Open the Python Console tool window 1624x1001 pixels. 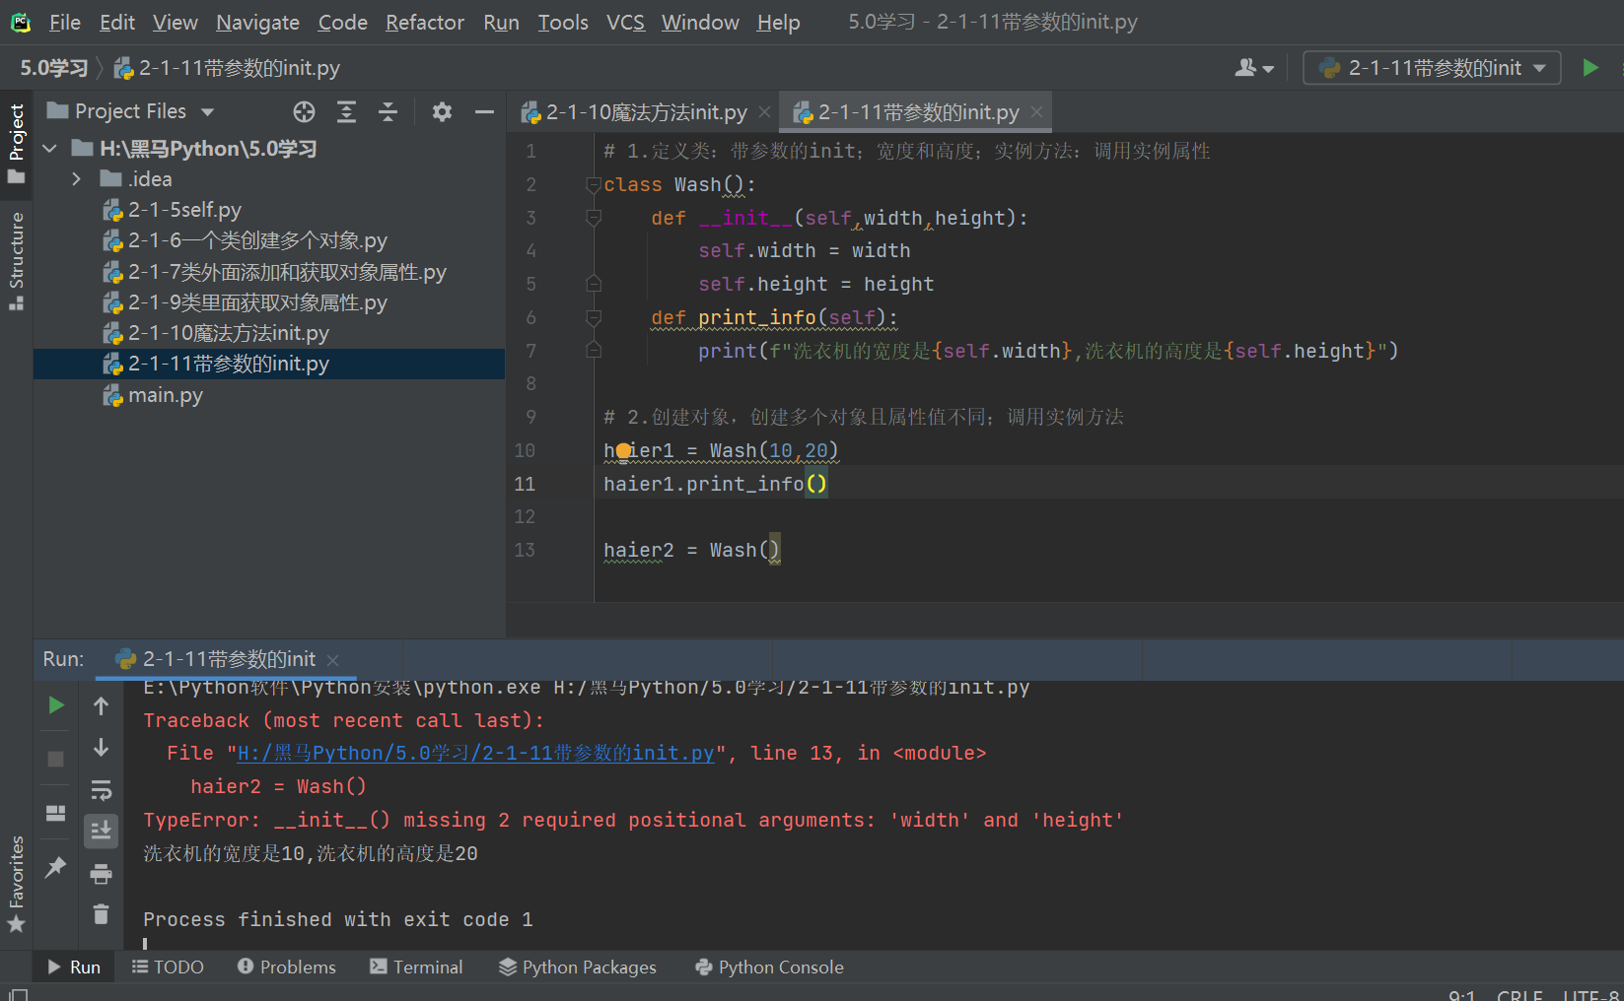(x=770, y=968)
